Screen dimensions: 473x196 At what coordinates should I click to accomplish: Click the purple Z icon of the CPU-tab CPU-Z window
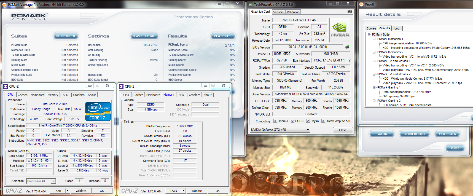click(6, 87)
